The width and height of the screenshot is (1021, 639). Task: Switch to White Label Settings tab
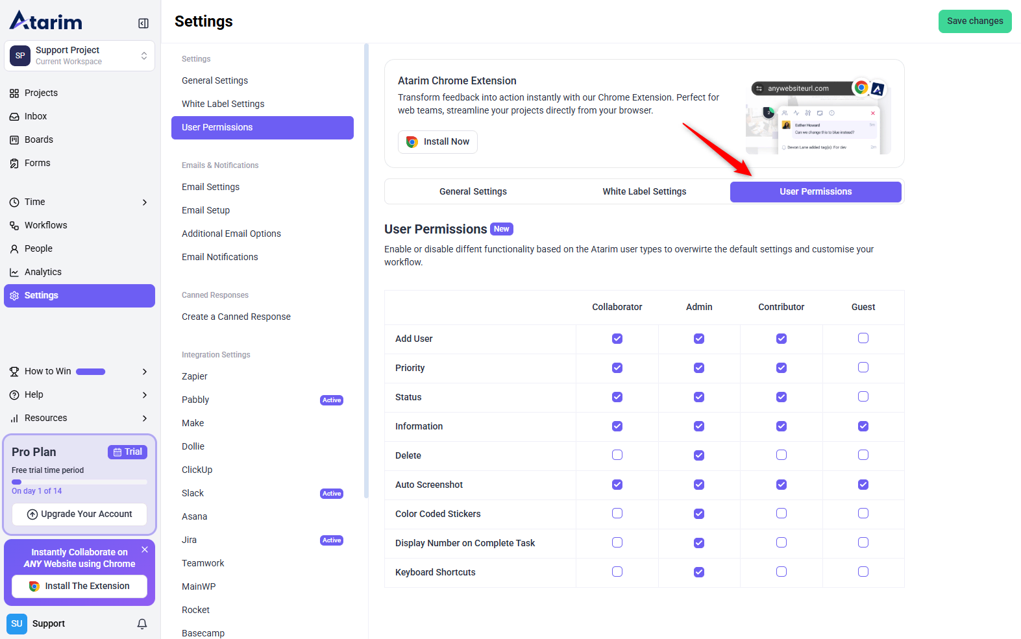click(x=644, y=191)
